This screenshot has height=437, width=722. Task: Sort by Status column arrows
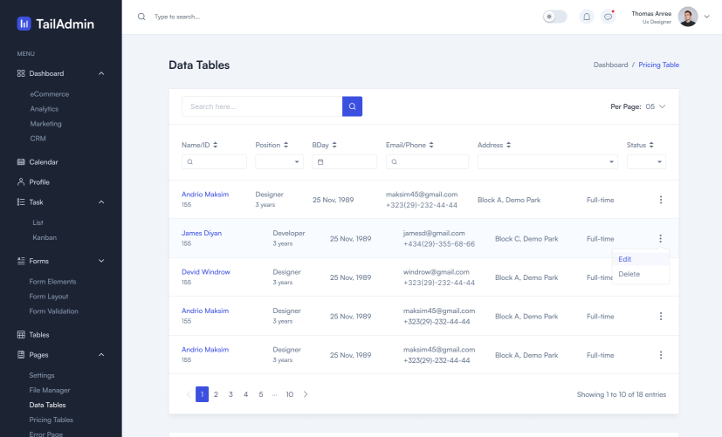pyautogui.click(x=651, y=145)
